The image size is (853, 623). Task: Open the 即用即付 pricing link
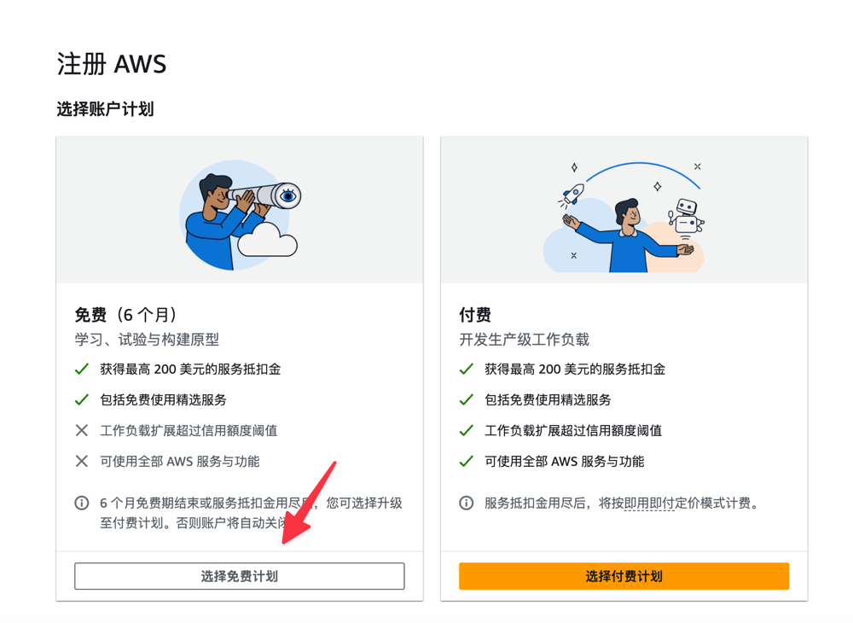649,504
